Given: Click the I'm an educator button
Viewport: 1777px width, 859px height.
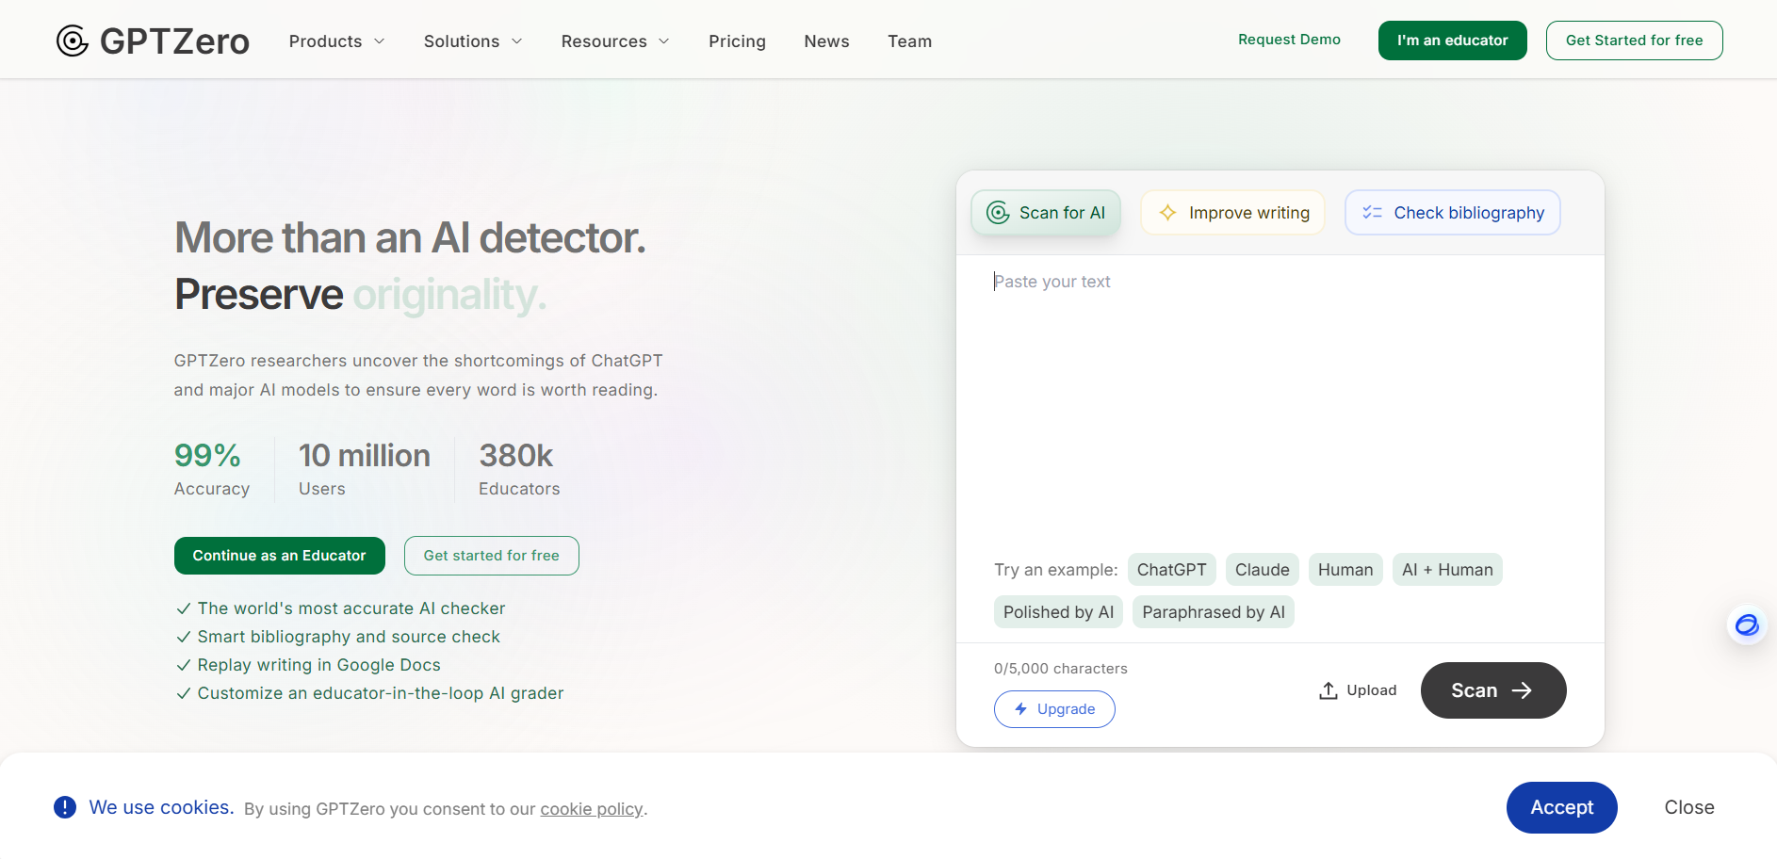Looking at the screenshot, I should (x=1452, y=41).
